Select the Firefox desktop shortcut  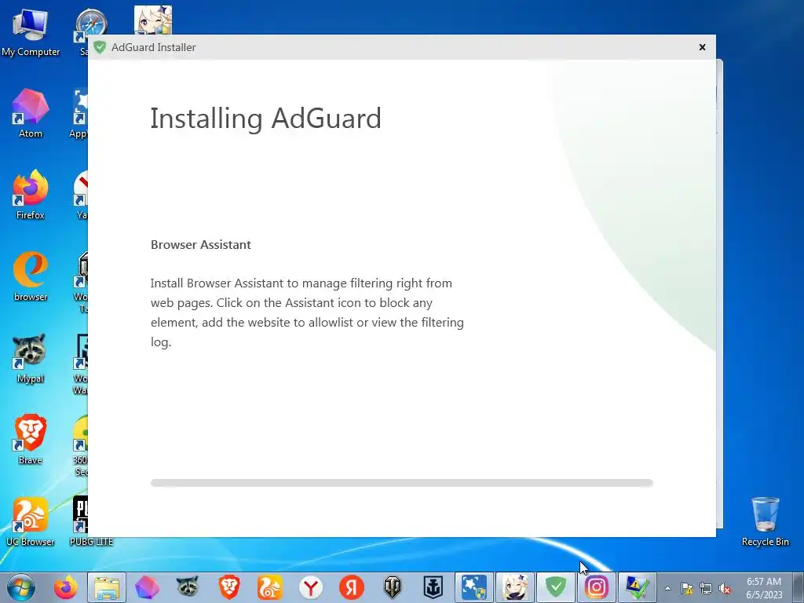31,195
